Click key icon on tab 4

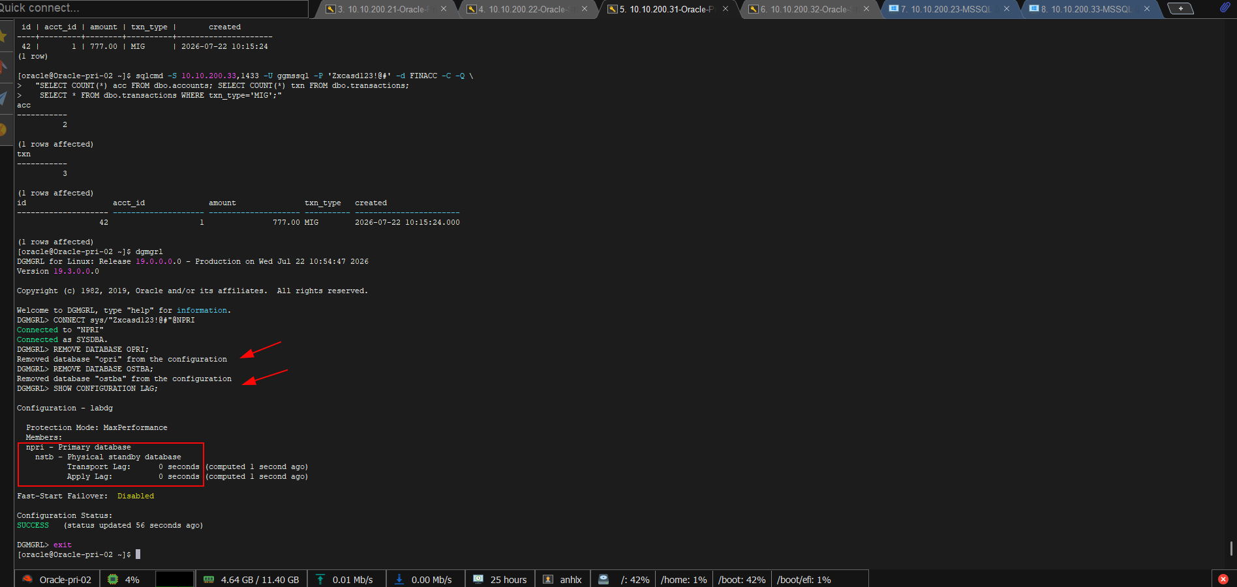(472, 9)
